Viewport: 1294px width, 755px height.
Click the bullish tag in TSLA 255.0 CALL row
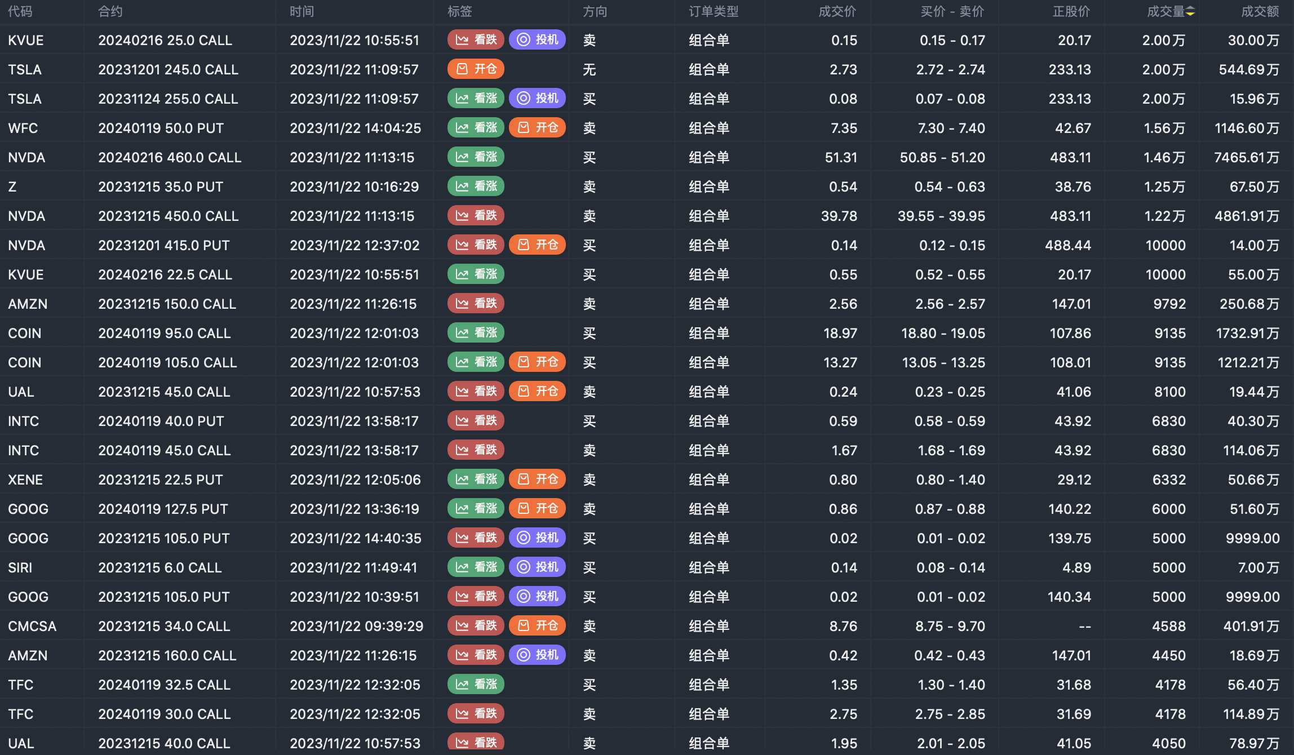(x=476, y=98)
